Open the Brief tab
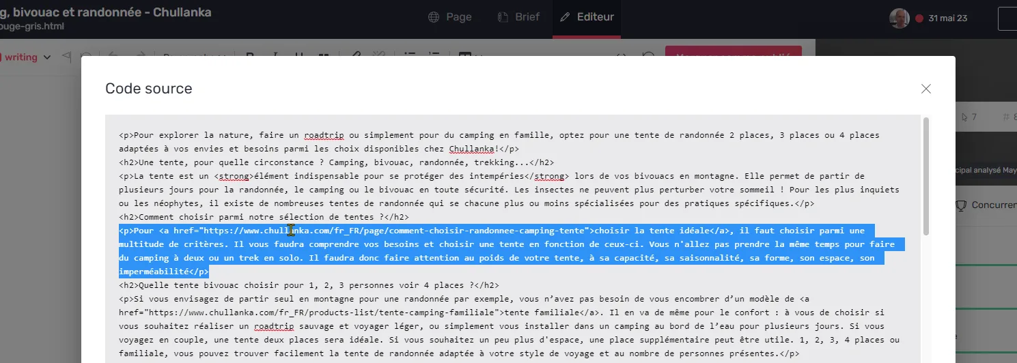 click(518, 17)
